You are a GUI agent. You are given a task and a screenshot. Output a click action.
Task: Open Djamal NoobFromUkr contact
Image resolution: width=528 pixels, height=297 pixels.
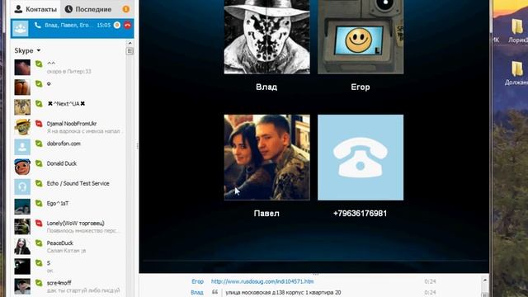pos(69,127)
